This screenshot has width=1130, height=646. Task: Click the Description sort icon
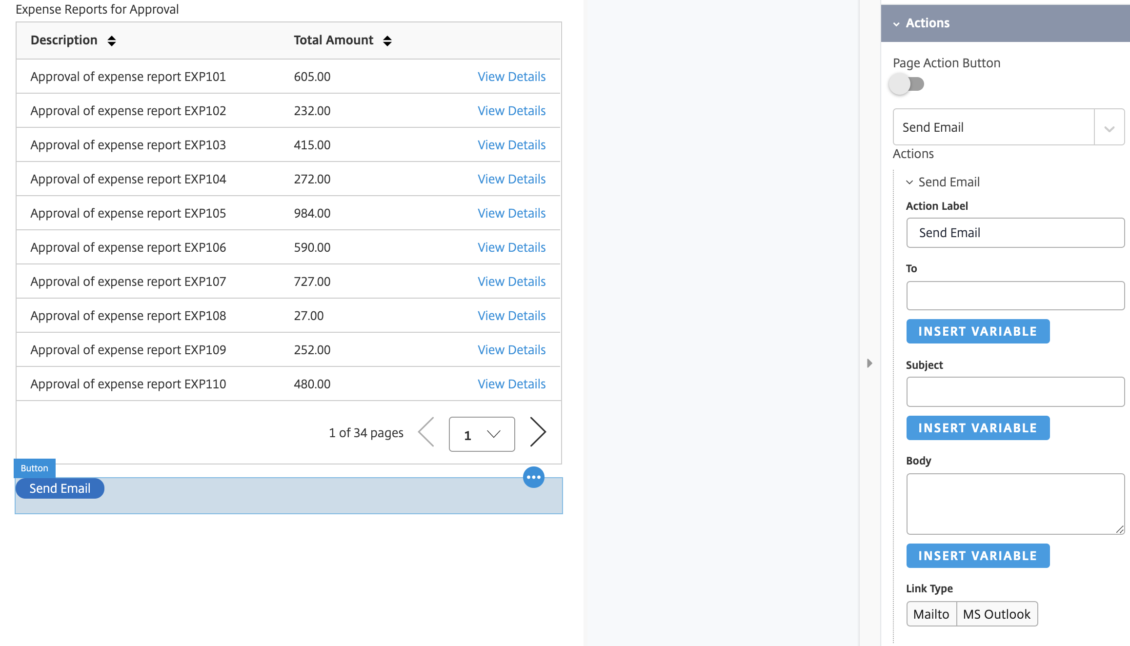[x=111, y=40]
